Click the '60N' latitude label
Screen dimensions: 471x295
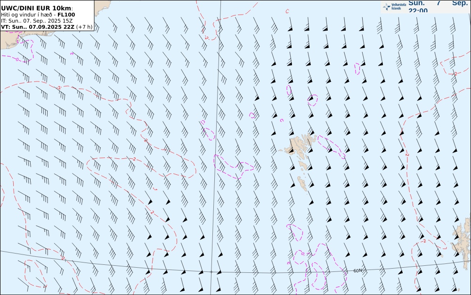point(357,270)
